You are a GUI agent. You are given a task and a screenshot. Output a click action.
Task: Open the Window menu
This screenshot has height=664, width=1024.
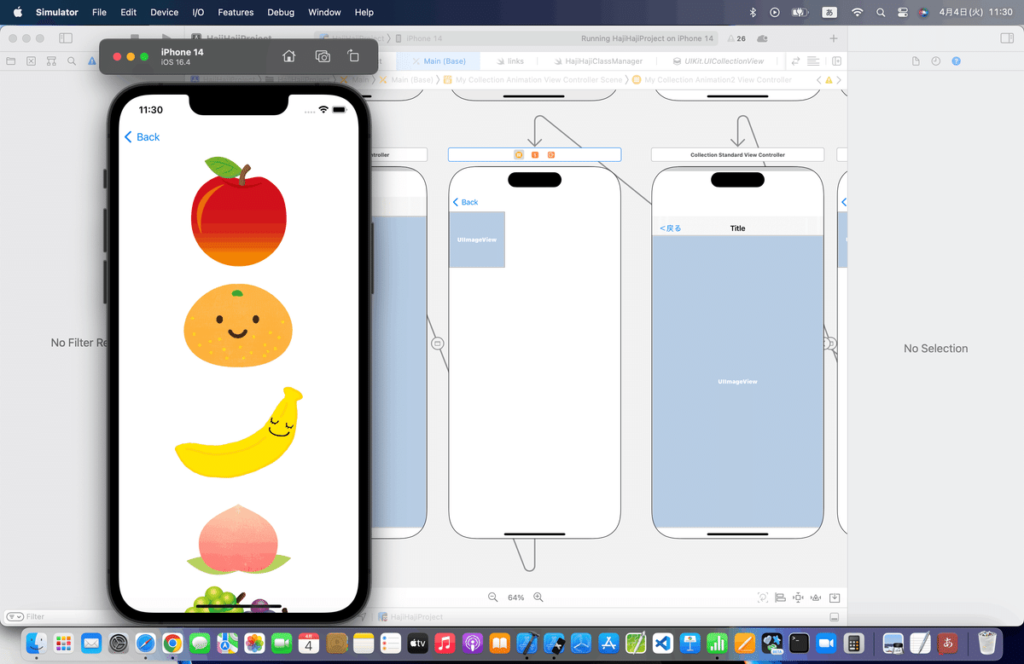click(x=324, y=12)
